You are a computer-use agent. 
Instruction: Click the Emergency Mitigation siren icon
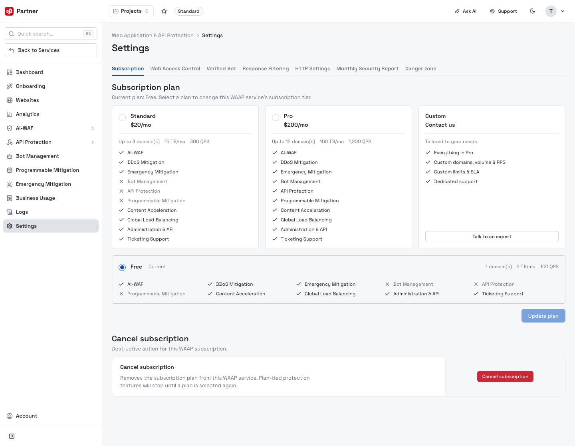pyautogui.click(x=10, y=184)
